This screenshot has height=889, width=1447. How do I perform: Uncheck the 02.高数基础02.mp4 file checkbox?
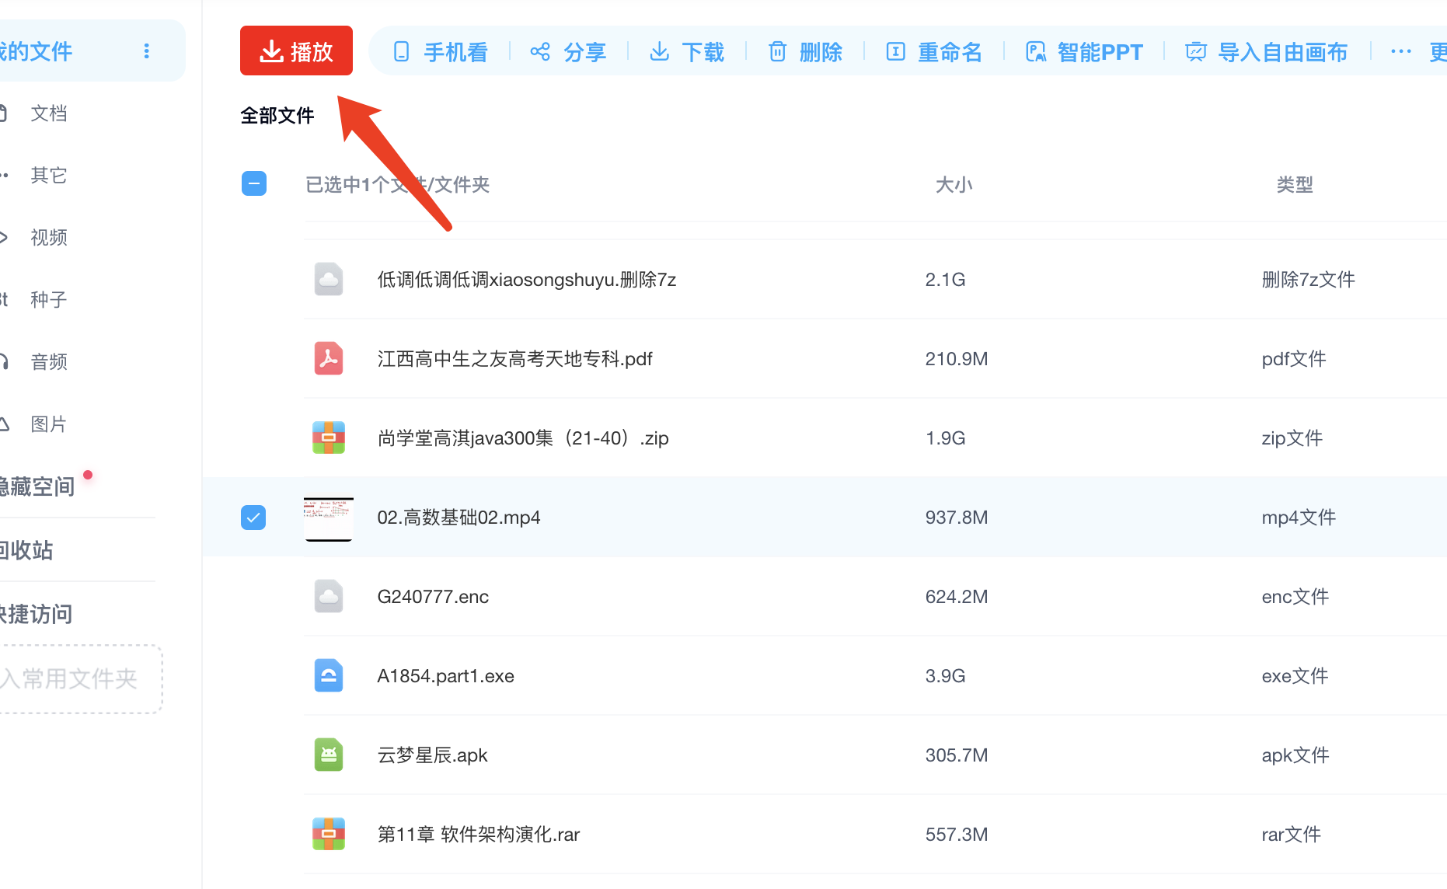point(253,518)
